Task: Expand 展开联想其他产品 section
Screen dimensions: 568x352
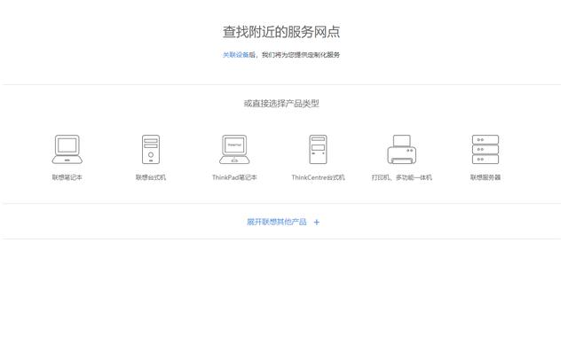Action: pos(277,222)
